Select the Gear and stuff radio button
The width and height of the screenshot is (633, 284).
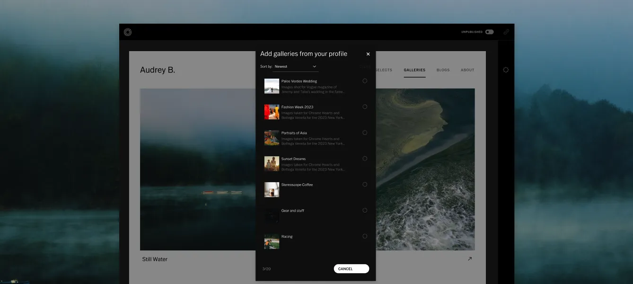tap(365, 210)
